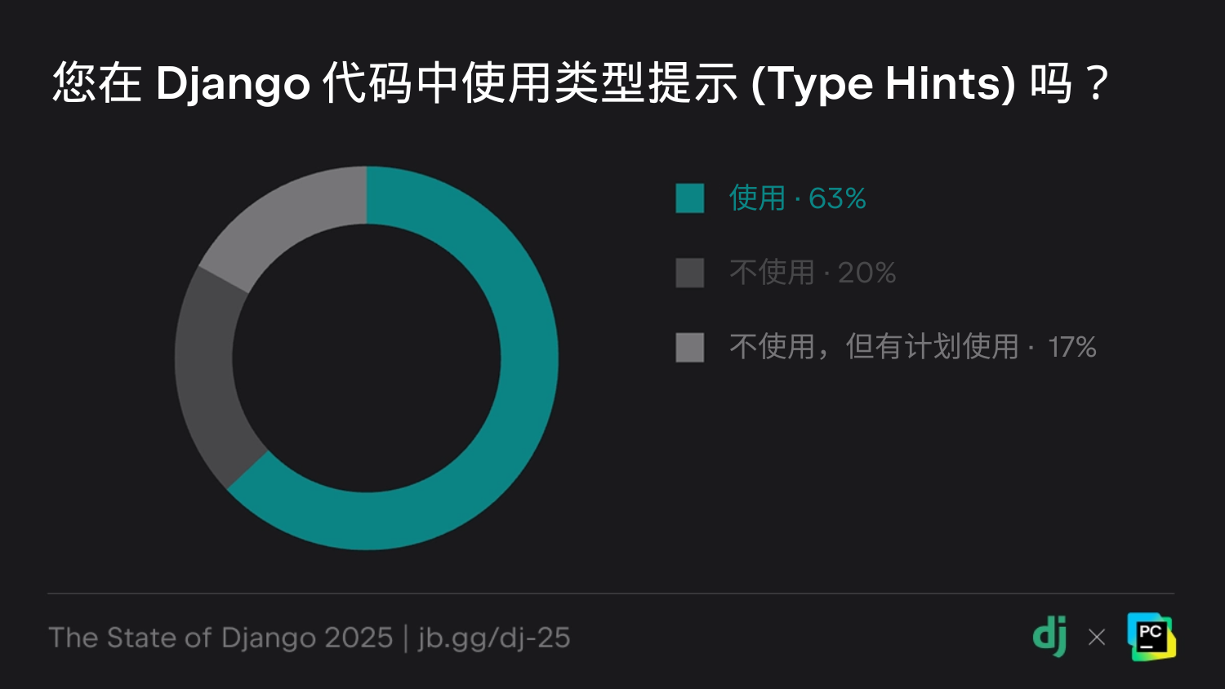This screenshot has width=1225, height=689.
Task: Click the question mark ending the title
Action: click(1098, 84)
